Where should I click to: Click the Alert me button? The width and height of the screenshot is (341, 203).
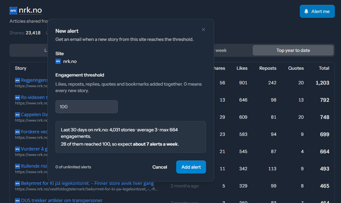[x=317, y=11]
